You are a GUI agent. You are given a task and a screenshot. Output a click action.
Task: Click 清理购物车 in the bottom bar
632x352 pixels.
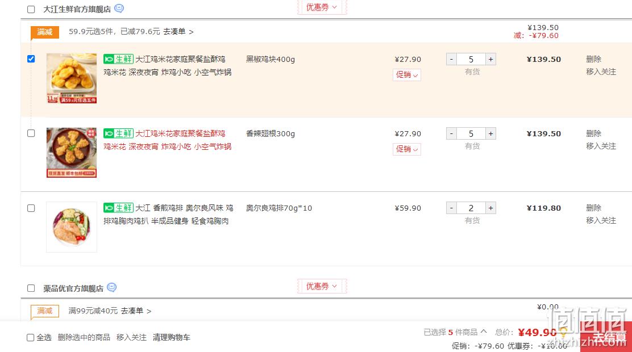click(x=171, y=337)
